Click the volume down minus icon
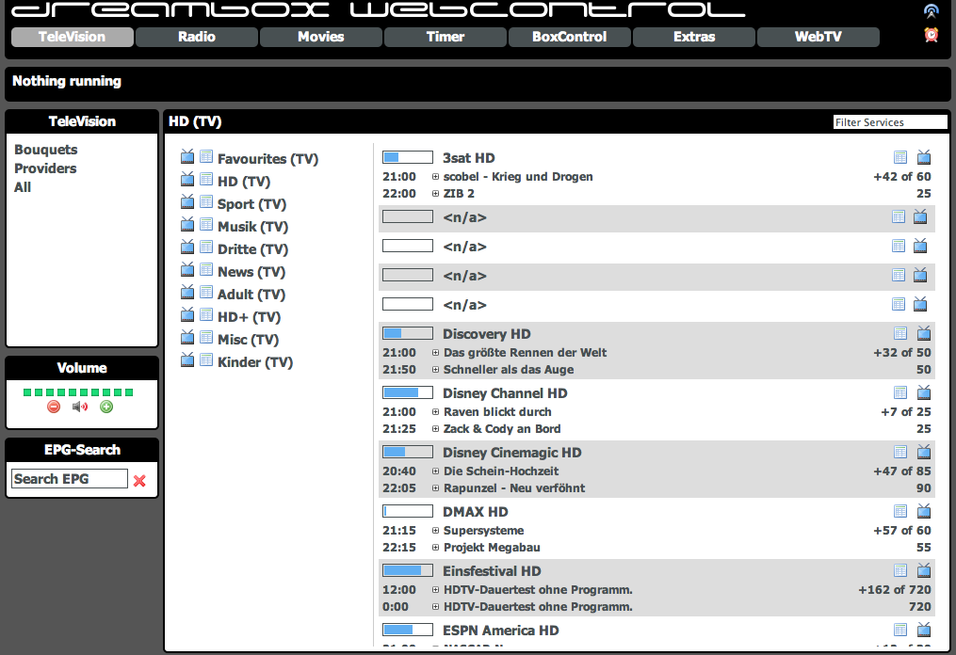This screenshot has height=655, width=956. 54,407
